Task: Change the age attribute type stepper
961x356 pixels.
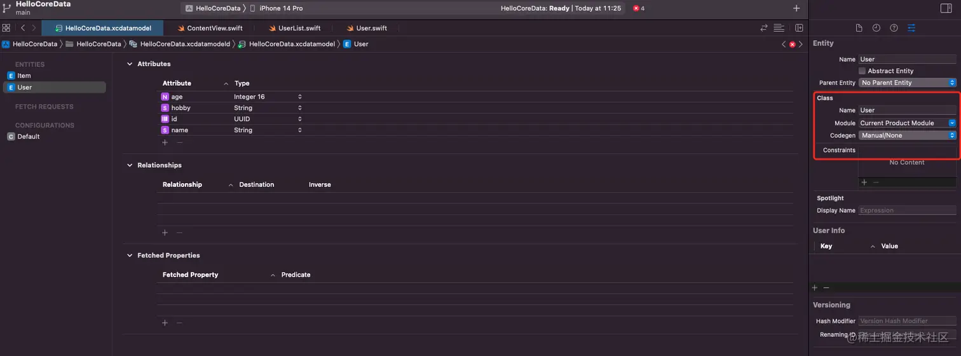Action: click(299, 97)
